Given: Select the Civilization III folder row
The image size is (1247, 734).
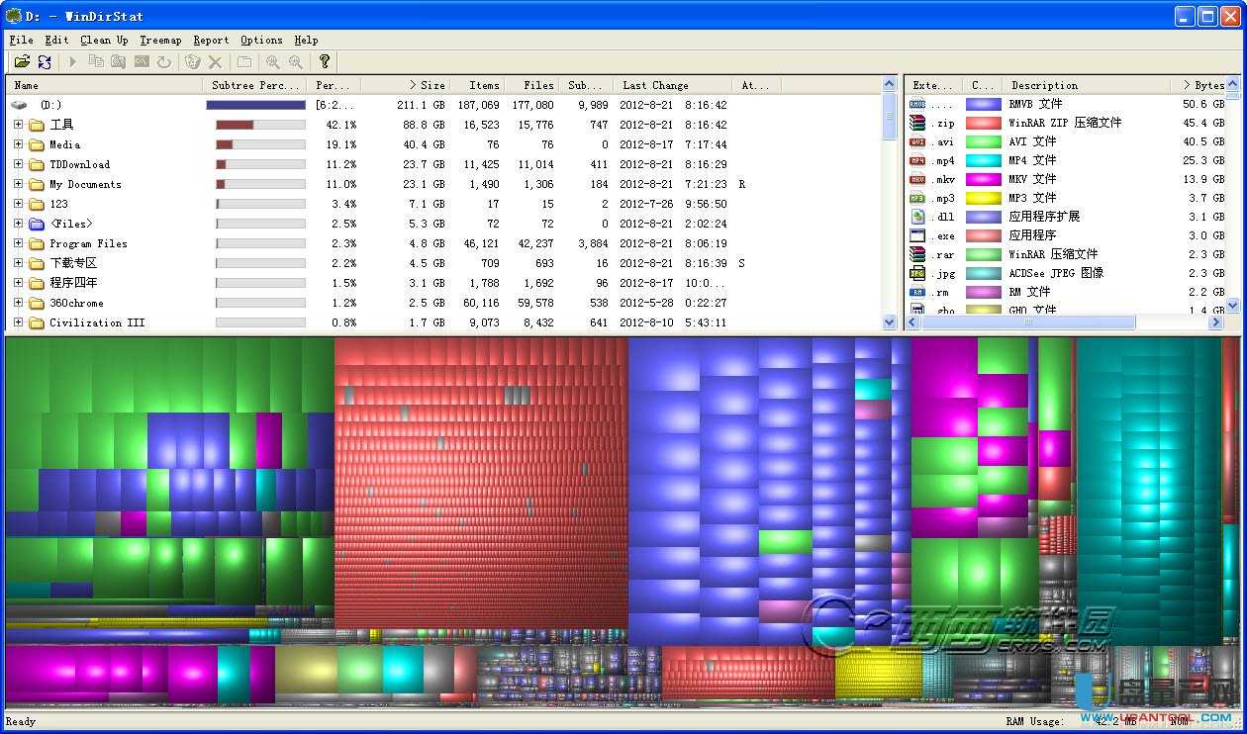Looking at the screenshot, I should [97, 322].
